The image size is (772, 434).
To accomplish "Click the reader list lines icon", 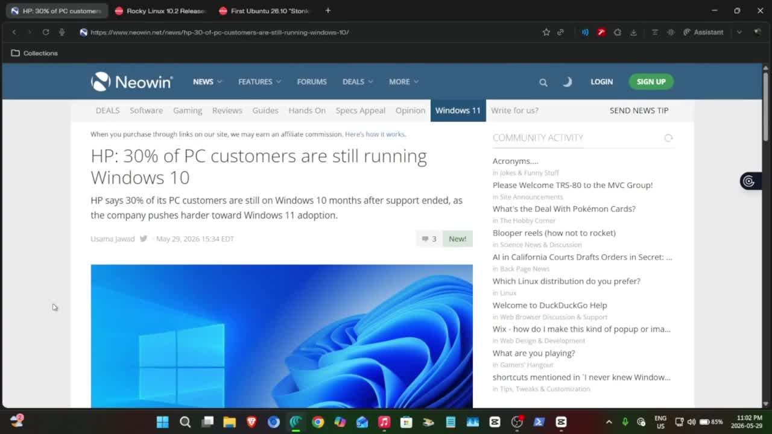I will (654, 32).
